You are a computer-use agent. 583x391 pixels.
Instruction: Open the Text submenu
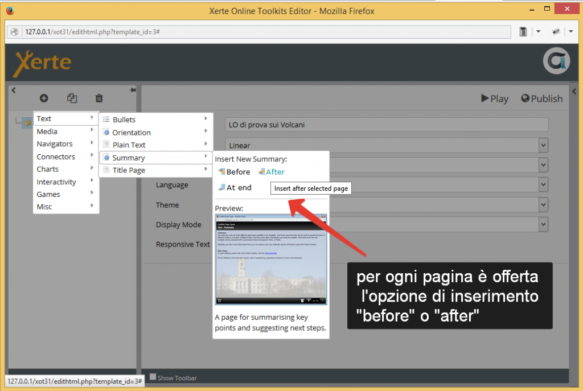(x=65, y=118)
